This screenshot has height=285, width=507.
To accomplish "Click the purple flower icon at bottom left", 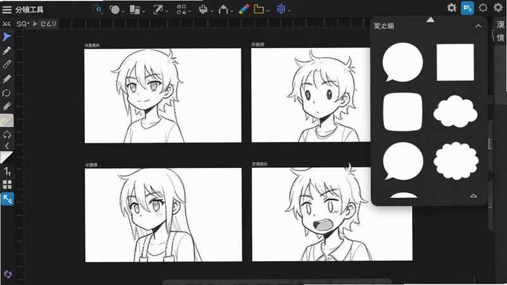I will click(8, 274).
